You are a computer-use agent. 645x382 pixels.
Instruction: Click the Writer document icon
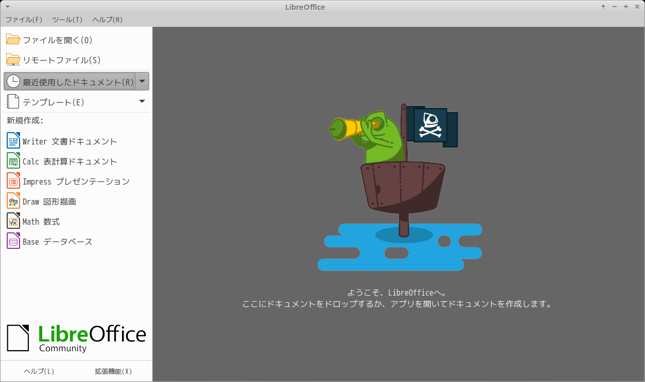click(x=13, y=140)
